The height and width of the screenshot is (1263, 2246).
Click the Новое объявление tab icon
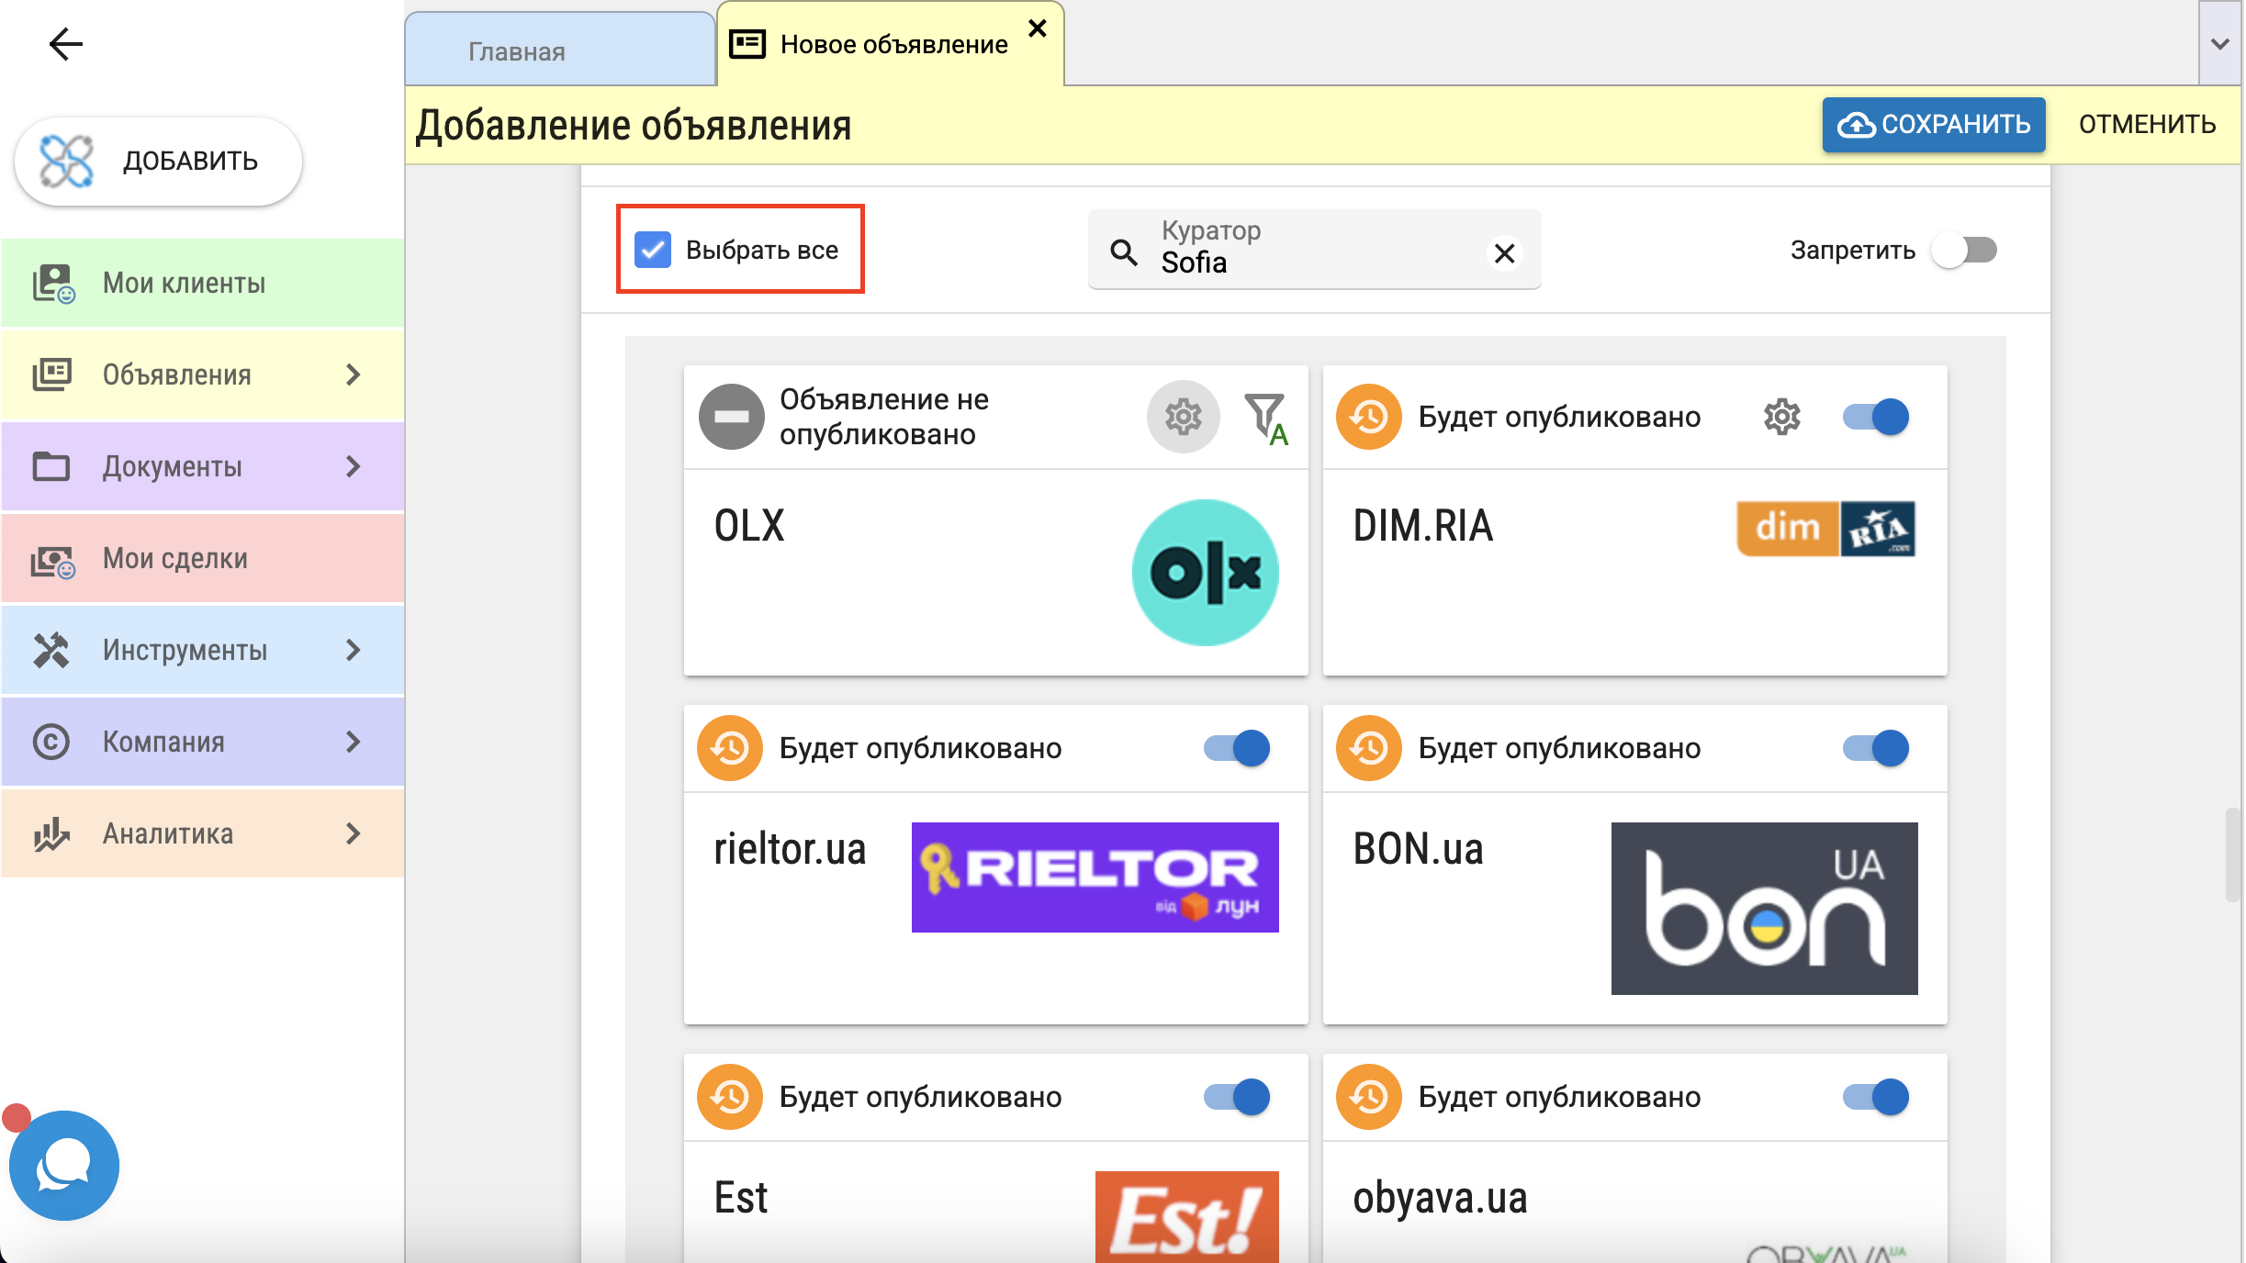[x=747, y=44]
